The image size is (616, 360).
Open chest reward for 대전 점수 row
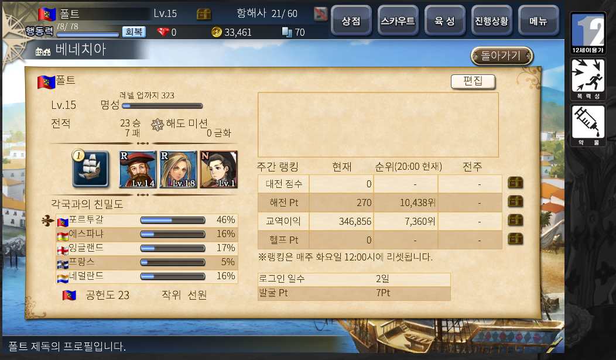click(x=515, y=183)
